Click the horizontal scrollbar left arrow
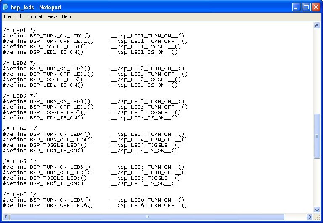This screenshot has width=323, height=223. pos(5,217)
